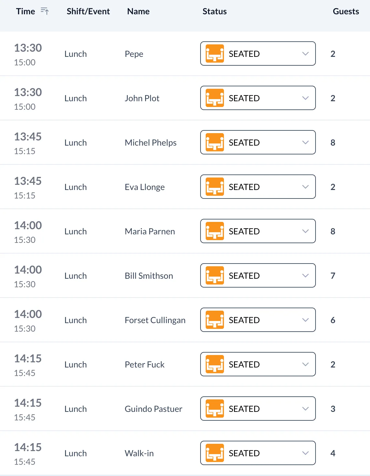The width and height of the screenshot is (370, 476).
Task: Open the Maria Parnen reservation name
Action: pos(150,231)
